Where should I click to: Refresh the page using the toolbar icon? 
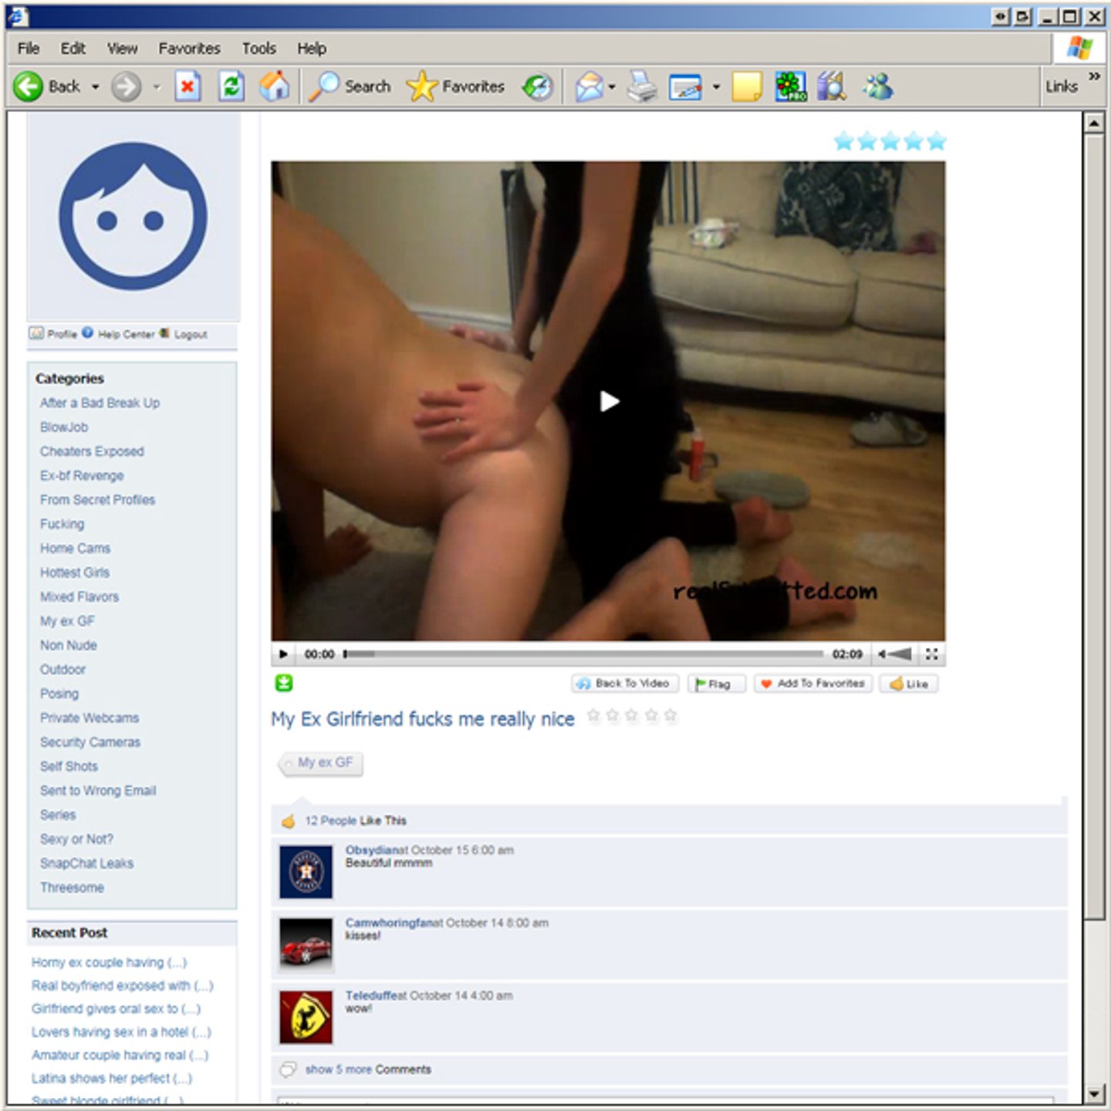point(231,86)
